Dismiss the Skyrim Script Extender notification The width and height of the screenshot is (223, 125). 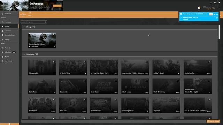[x=214, y=14]
